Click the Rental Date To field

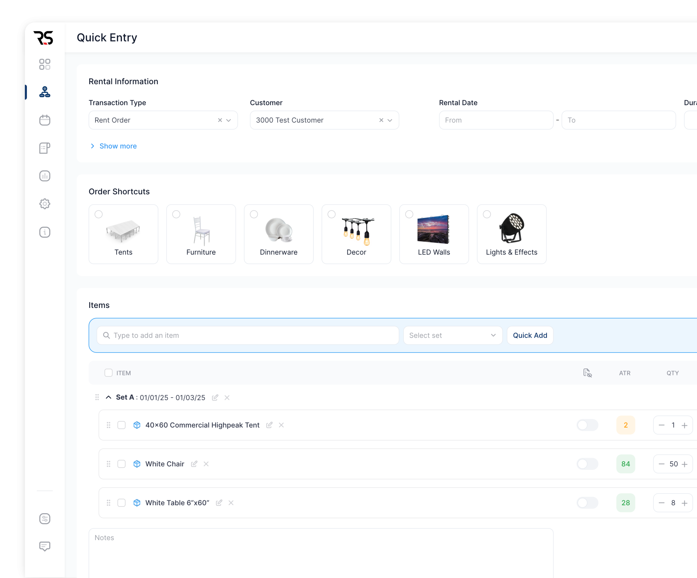(x=619, y=120)
